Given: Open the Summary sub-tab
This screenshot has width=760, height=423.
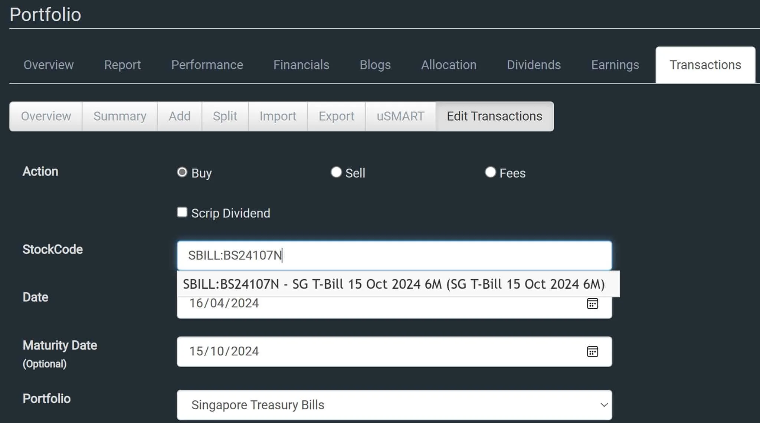Looking at the screenshot, I should [x=119, y=117].
